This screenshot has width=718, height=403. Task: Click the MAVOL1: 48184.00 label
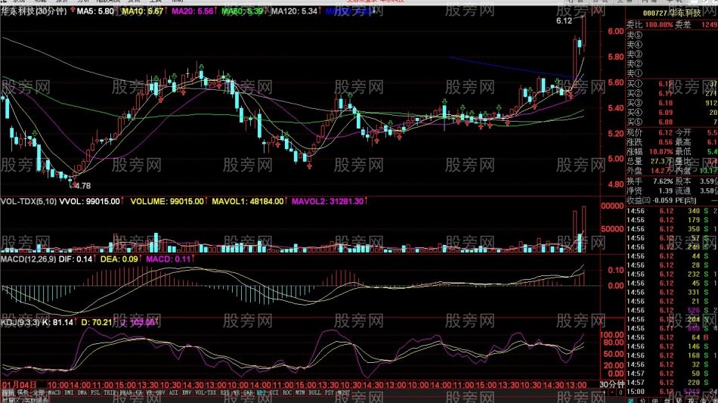pos(248,201)
